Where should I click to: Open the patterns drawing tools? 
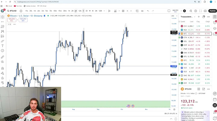2,31
